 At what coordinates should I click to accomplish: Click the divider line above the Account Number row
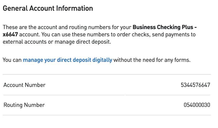coord(107,74)
